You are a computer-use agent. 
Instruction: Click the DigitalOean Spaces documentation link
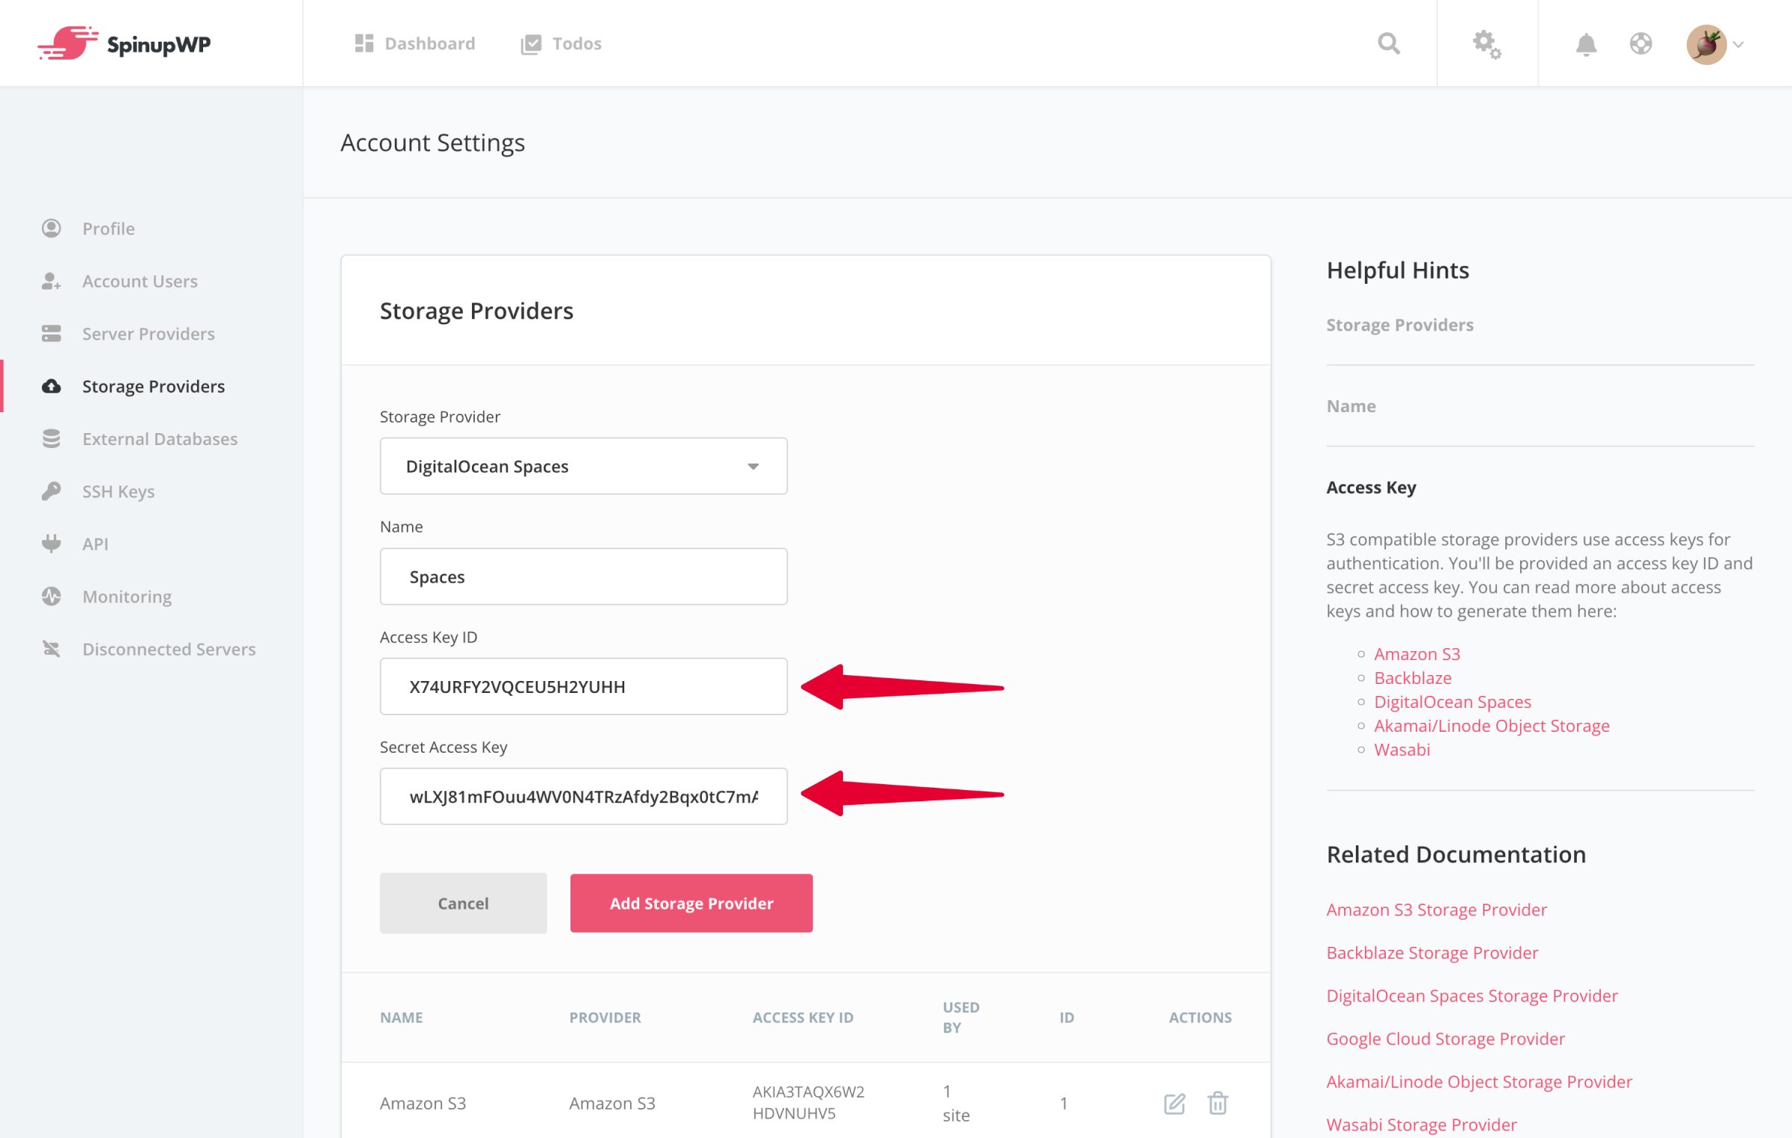pos(1452,700)
